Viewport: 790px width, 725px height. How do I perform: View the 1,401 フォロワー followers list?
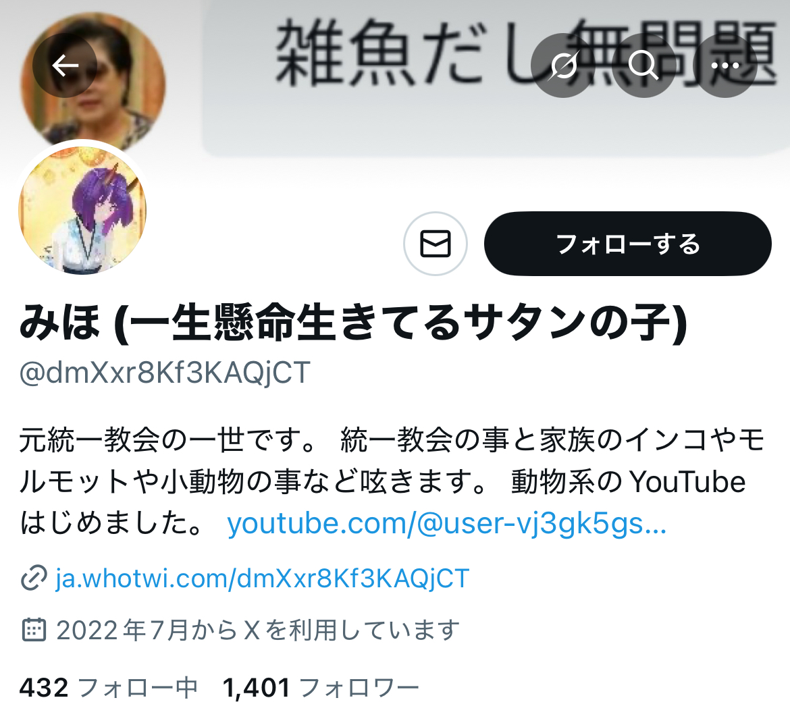click(x=321, y=688)
